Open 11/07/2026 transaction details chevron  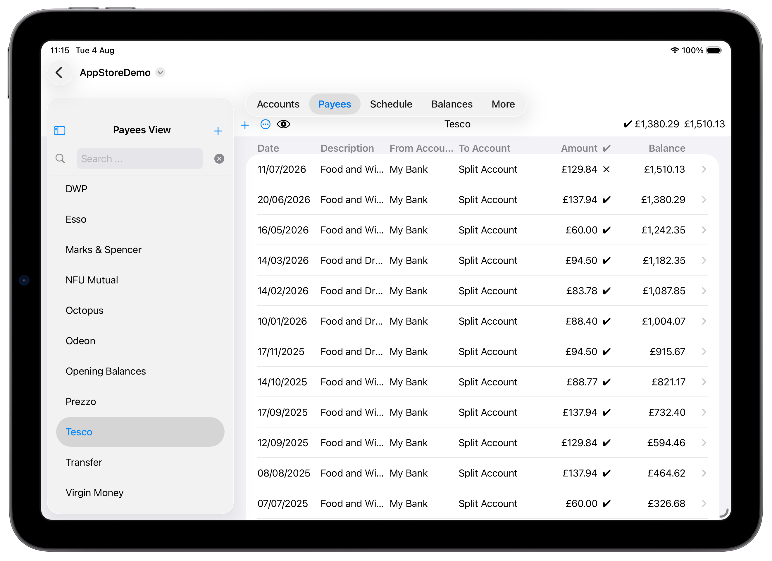pos(704,169)
